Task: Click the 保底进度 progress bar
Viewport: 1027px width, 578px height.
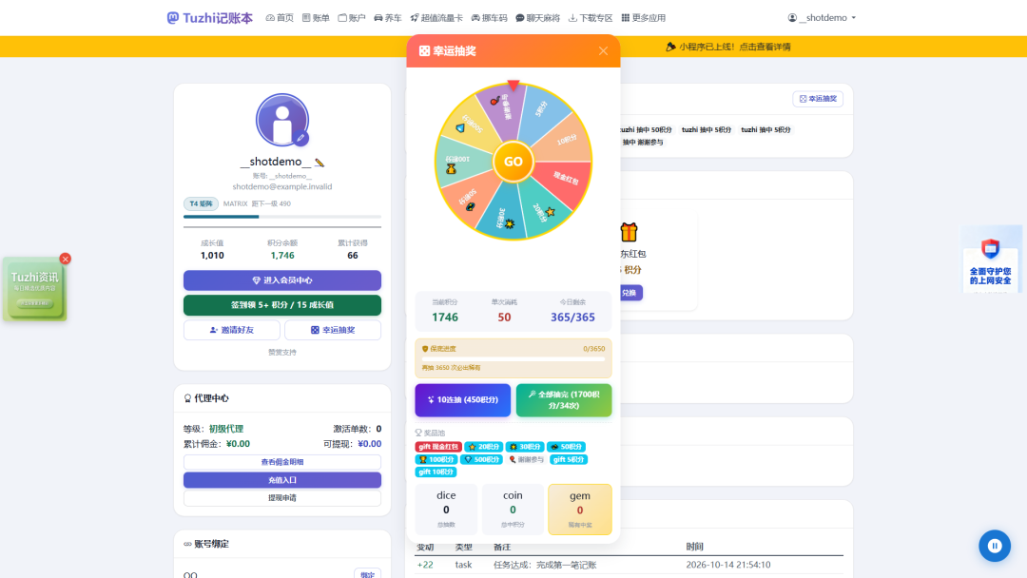Action: pyautogui.click(x=513, y=358)
